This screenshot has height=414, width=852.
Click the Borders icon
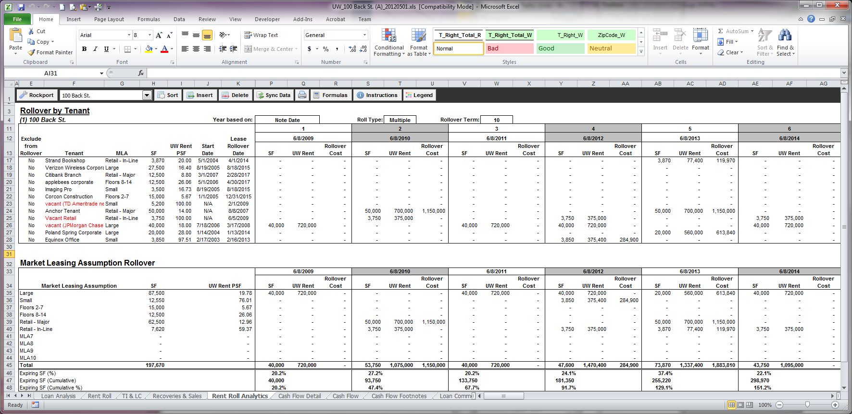127,49
